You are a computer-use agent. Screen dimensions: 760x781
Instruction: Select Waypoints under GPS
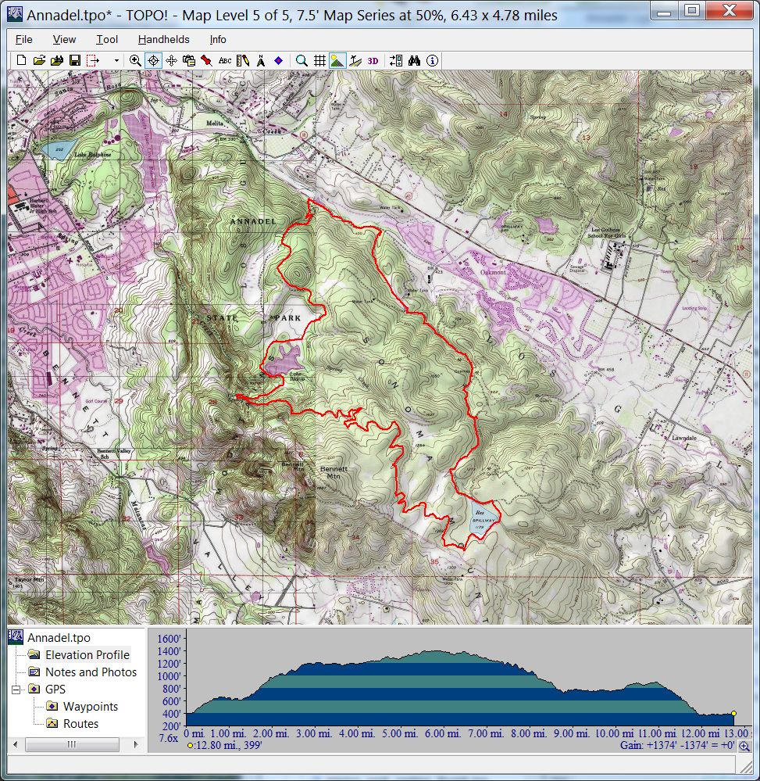[x=90, y=707]
